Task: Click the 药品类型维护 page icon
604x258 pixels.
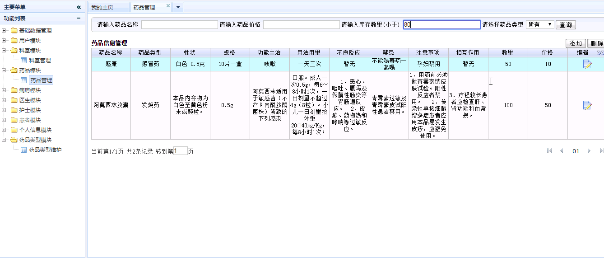Action: (x=23, y=150)
